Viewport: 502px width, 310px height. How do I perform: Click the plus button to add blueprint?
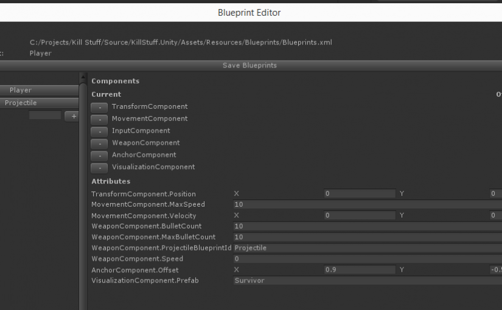(72, 116)
